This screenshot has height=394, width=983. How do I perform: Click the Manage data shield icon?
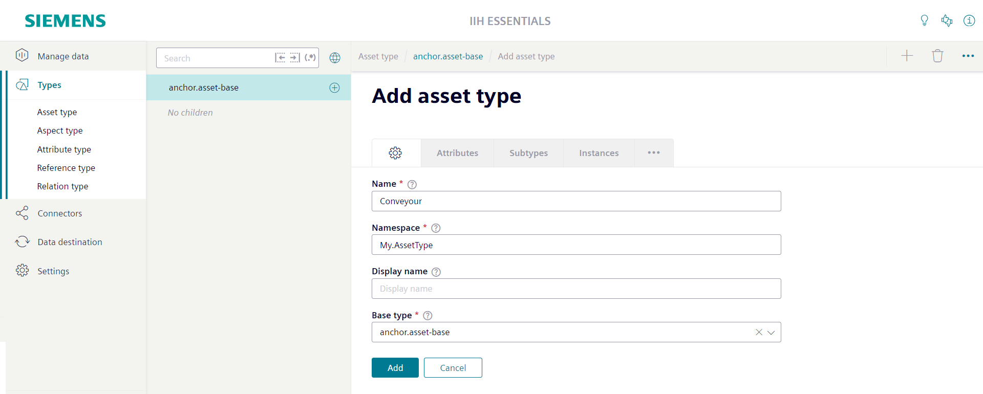coord(22,55)
